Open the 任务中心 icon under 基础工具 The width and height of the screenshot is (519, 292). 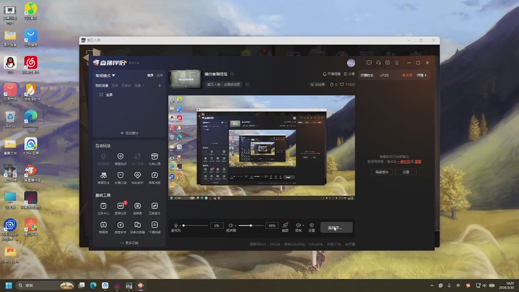click(103, 208)
